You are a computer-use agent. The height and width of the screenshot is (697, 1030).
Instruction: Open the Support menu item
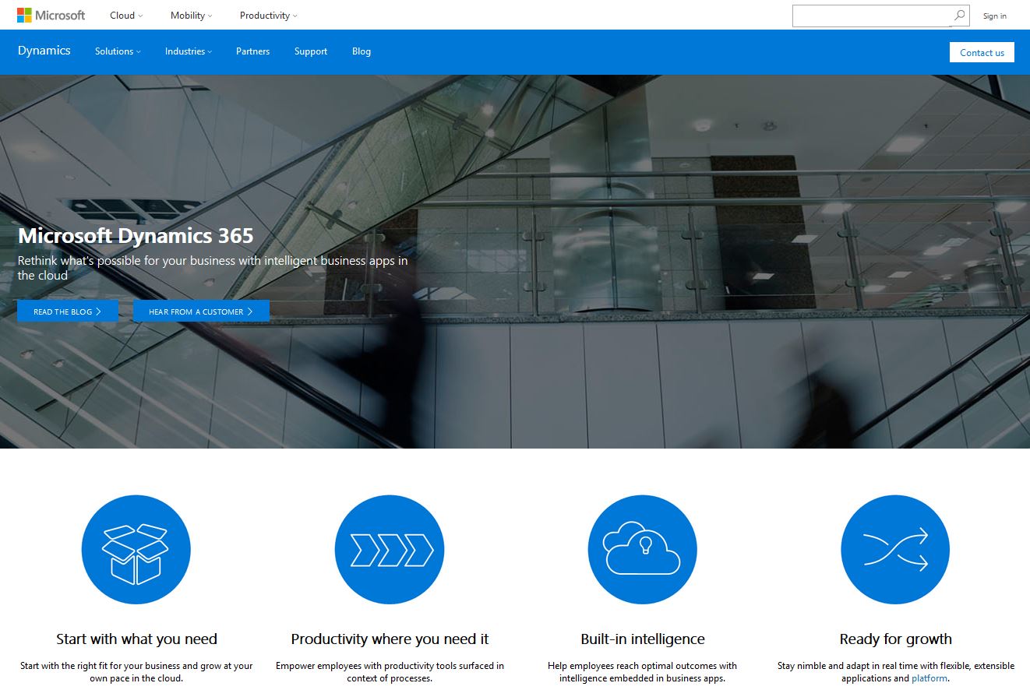click(x=310, y=51)
